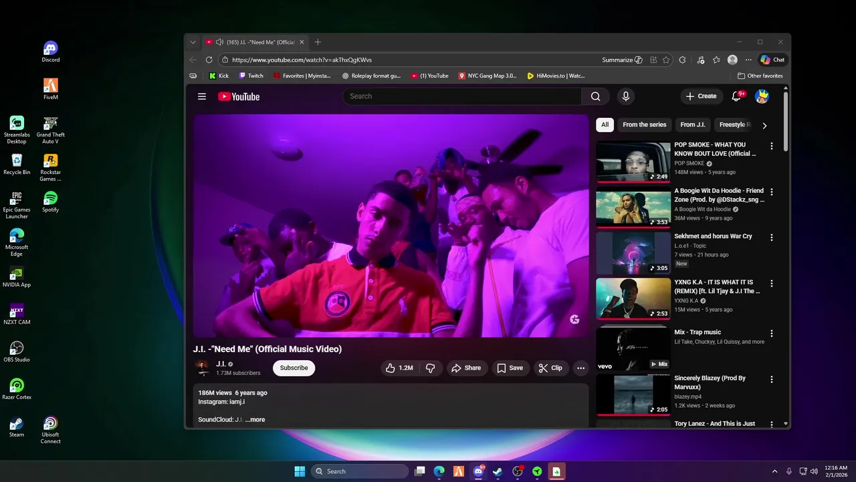Expand description with ...more
Image resolution: width=856 pixels, height=482 pixels.
click(255, 420)
